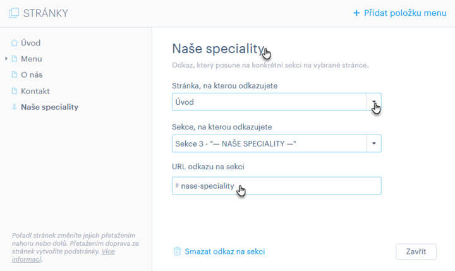Click the trash icon for deleting section link
The height and width of the screenshot is (271, 455).
click(177, 251)
